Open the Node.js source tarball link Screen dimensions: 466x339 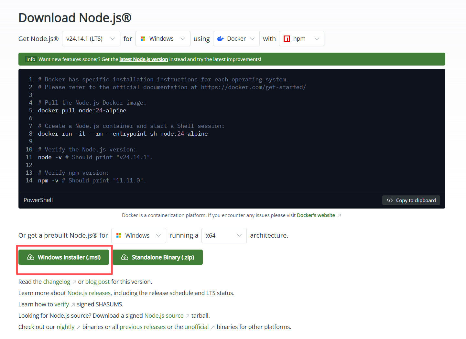[164, 316]
